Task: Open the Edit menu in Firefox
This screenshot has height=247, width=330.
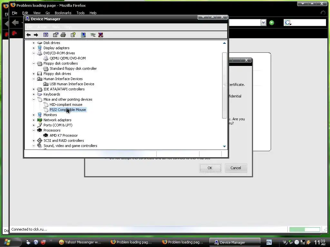Action: (x=25, y=13)
